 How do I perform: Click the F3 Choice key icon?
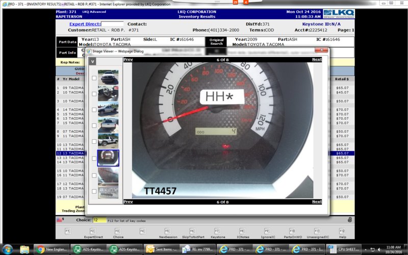(118, 231)
